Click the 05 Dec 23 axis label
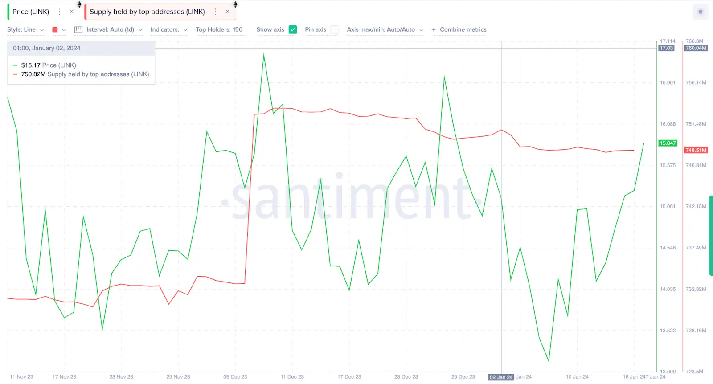The image size is (713, 384). click(235, 377)
